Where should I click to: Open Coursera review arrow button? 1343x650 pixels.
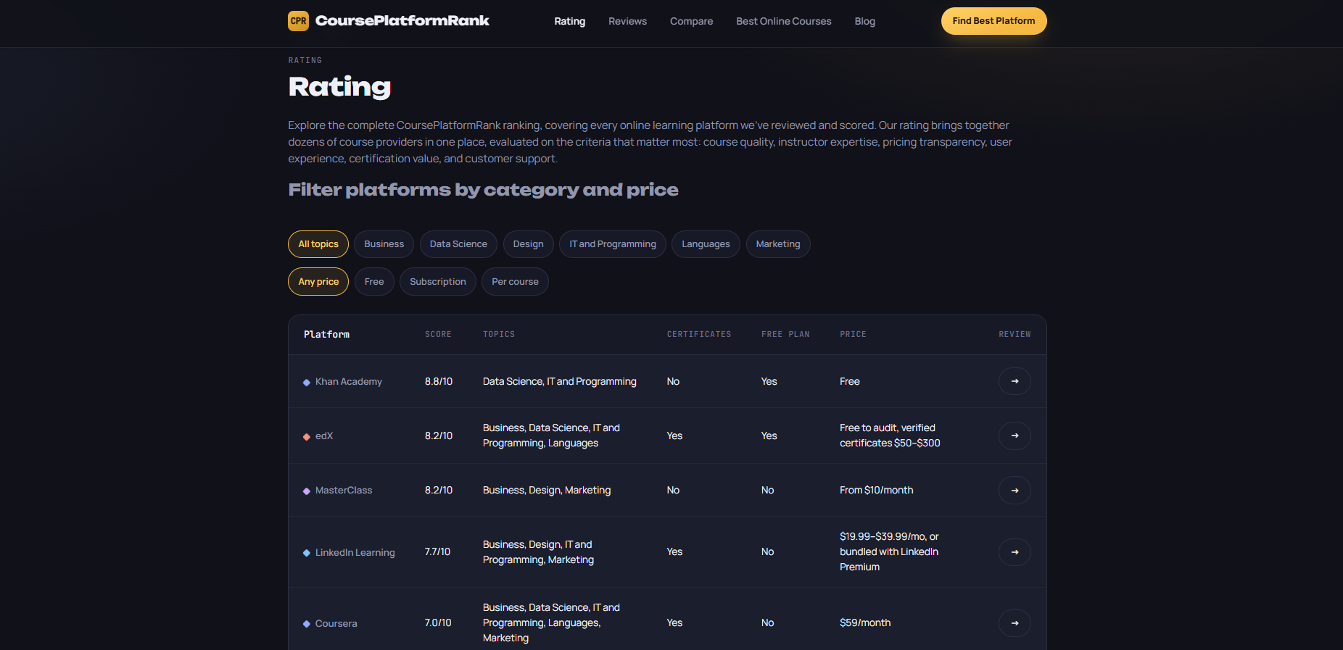click(x=1015, y=623)
